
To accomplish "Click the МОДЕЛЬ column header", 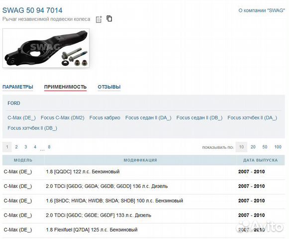I will tap(23, 160).
